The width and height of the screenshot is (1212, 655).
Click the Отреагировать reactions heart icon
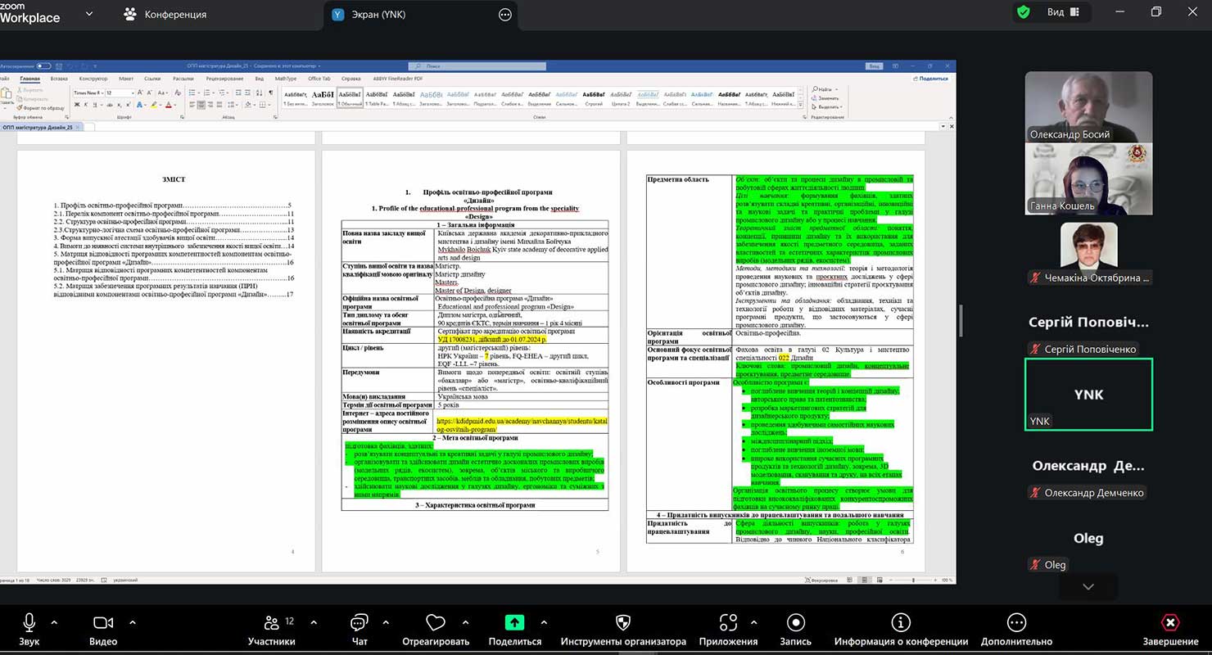tap(435, 623)
